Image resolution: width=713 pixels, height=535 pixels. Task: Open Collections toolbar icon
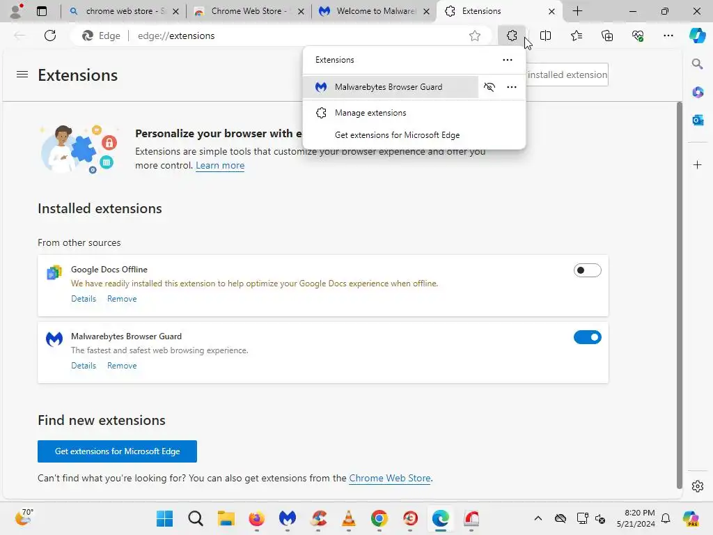click(607, 36)
